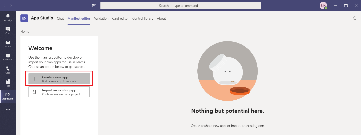Screen dimensions: 361x135
Task: Open the Activity bell icon
Action: (x=8, y=17)
